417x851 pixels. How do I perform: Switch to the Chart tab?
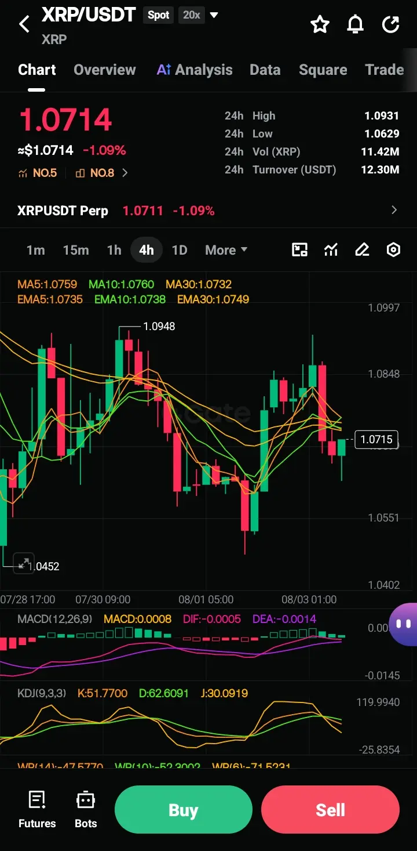37,70
